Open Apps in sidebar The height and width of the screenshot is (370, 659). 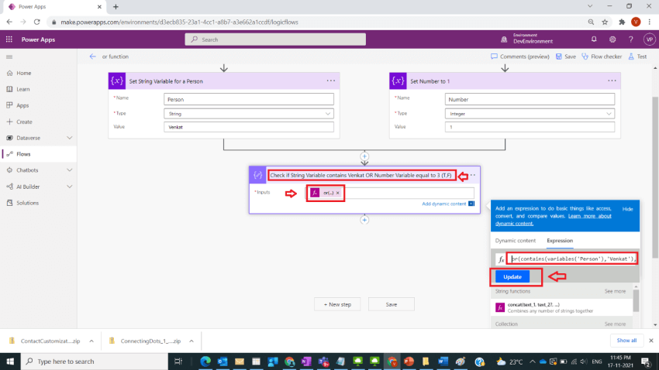(22, 105)
